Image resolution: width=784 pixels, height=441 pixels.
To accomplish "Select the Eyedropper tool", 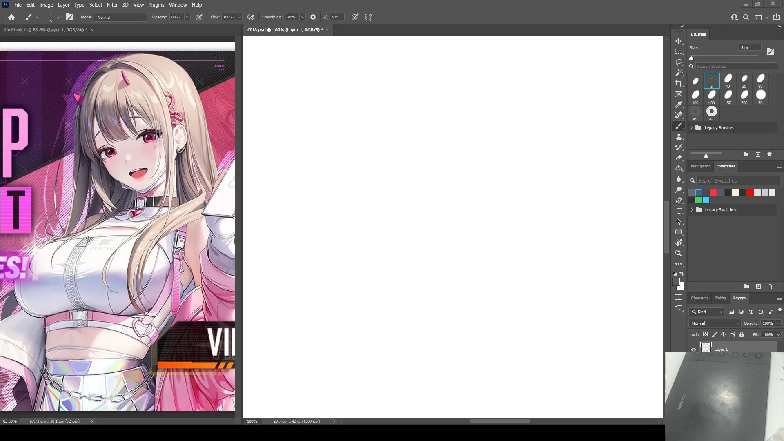I will (679, 105).
